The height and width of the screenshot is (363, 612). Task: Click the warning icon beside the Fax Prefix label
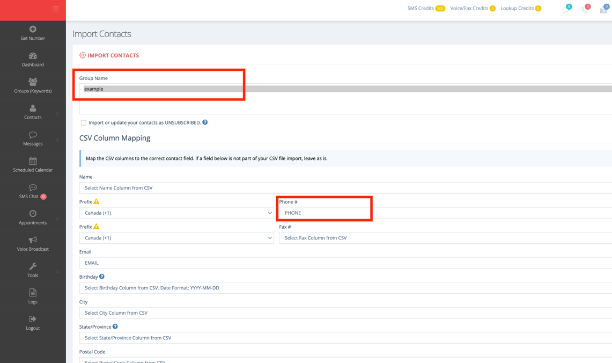pos(97,227)
